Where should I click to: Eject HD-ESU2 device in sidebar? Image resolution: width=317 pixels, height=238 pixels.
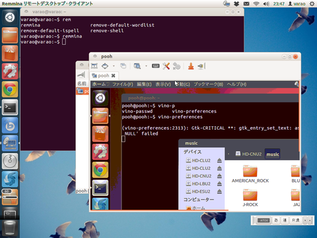tap(219, 191)
